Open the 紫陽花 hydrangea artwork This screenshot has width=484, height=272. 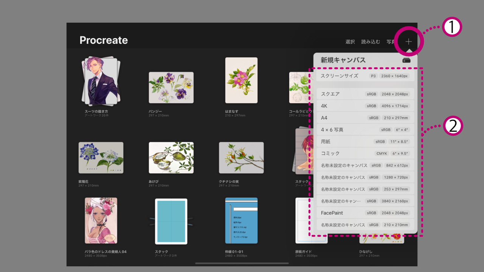point(101,158)
